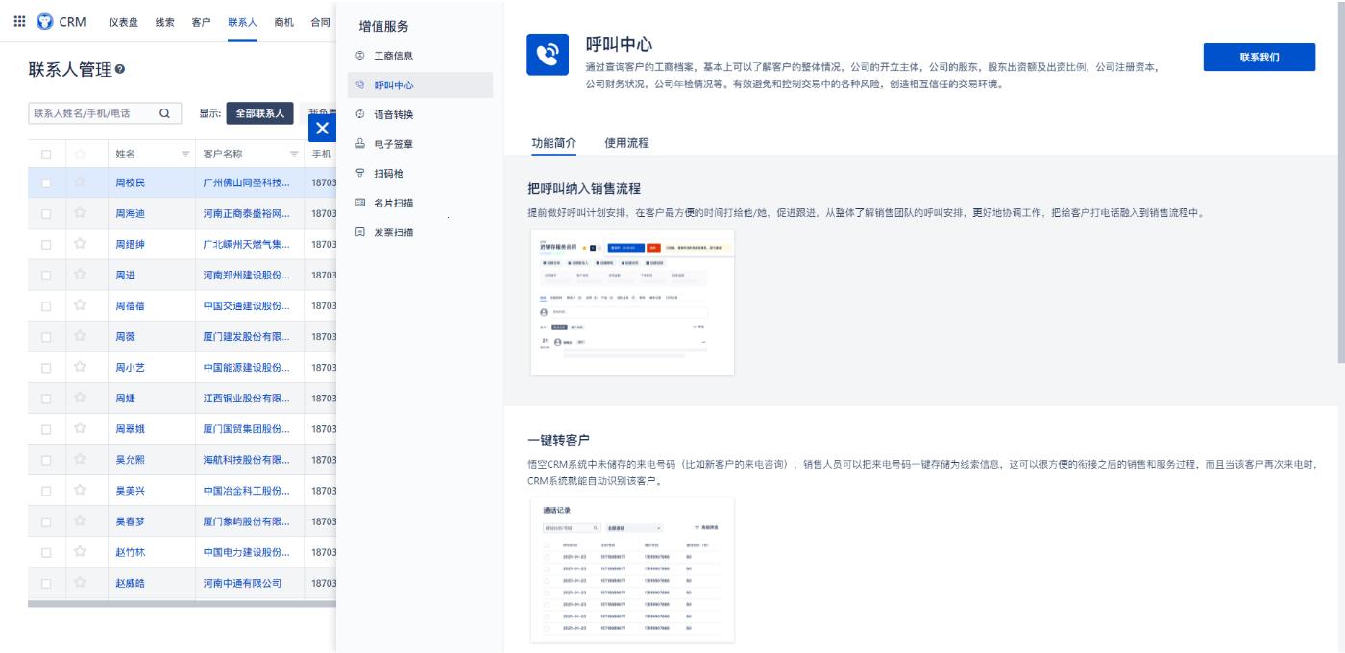
Task: Open contact link 周校民
Action: coord(130,182)
